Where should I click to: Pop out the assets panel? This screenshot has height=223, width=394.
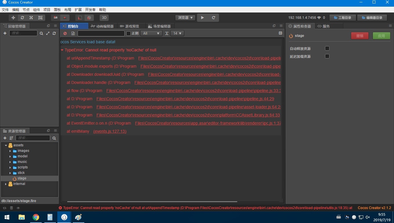48,131
